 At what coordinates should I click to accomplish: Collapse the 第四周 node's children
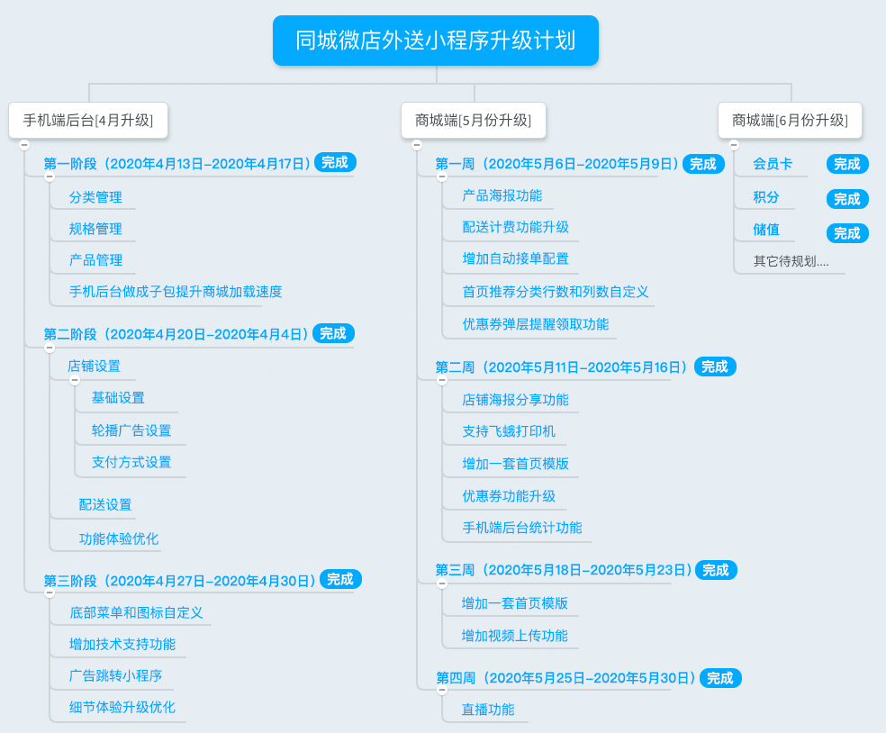pos(442,692)
